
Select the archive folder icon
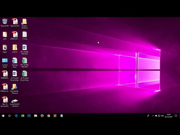[15, 49]
